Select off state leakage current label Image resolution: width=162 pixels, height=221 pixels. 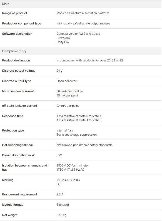click(19, 106)
